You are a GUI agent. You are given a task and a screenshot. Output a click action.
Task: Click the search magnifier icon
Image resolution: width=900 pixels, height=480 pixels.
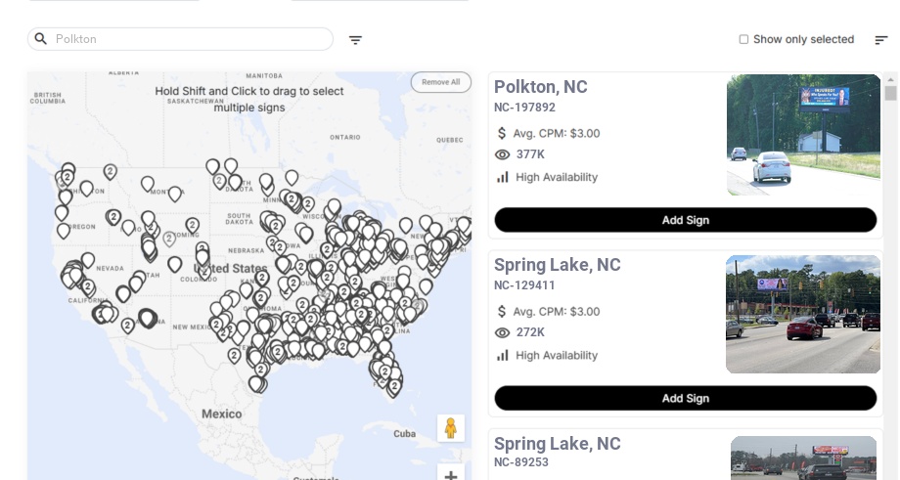(41, 39)
